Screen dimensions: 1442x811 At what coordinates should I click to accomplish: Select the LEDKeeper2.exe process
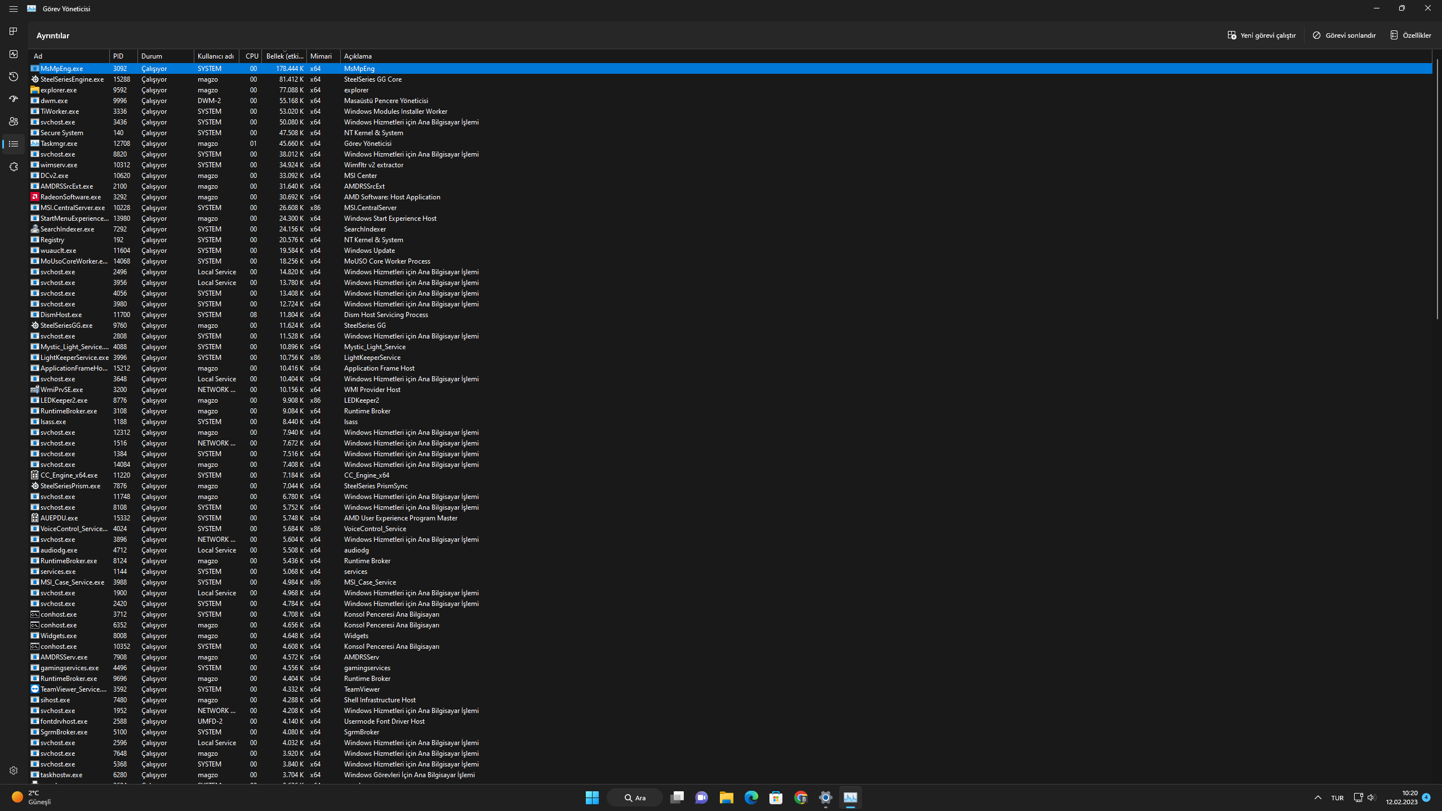pos(731,400)
